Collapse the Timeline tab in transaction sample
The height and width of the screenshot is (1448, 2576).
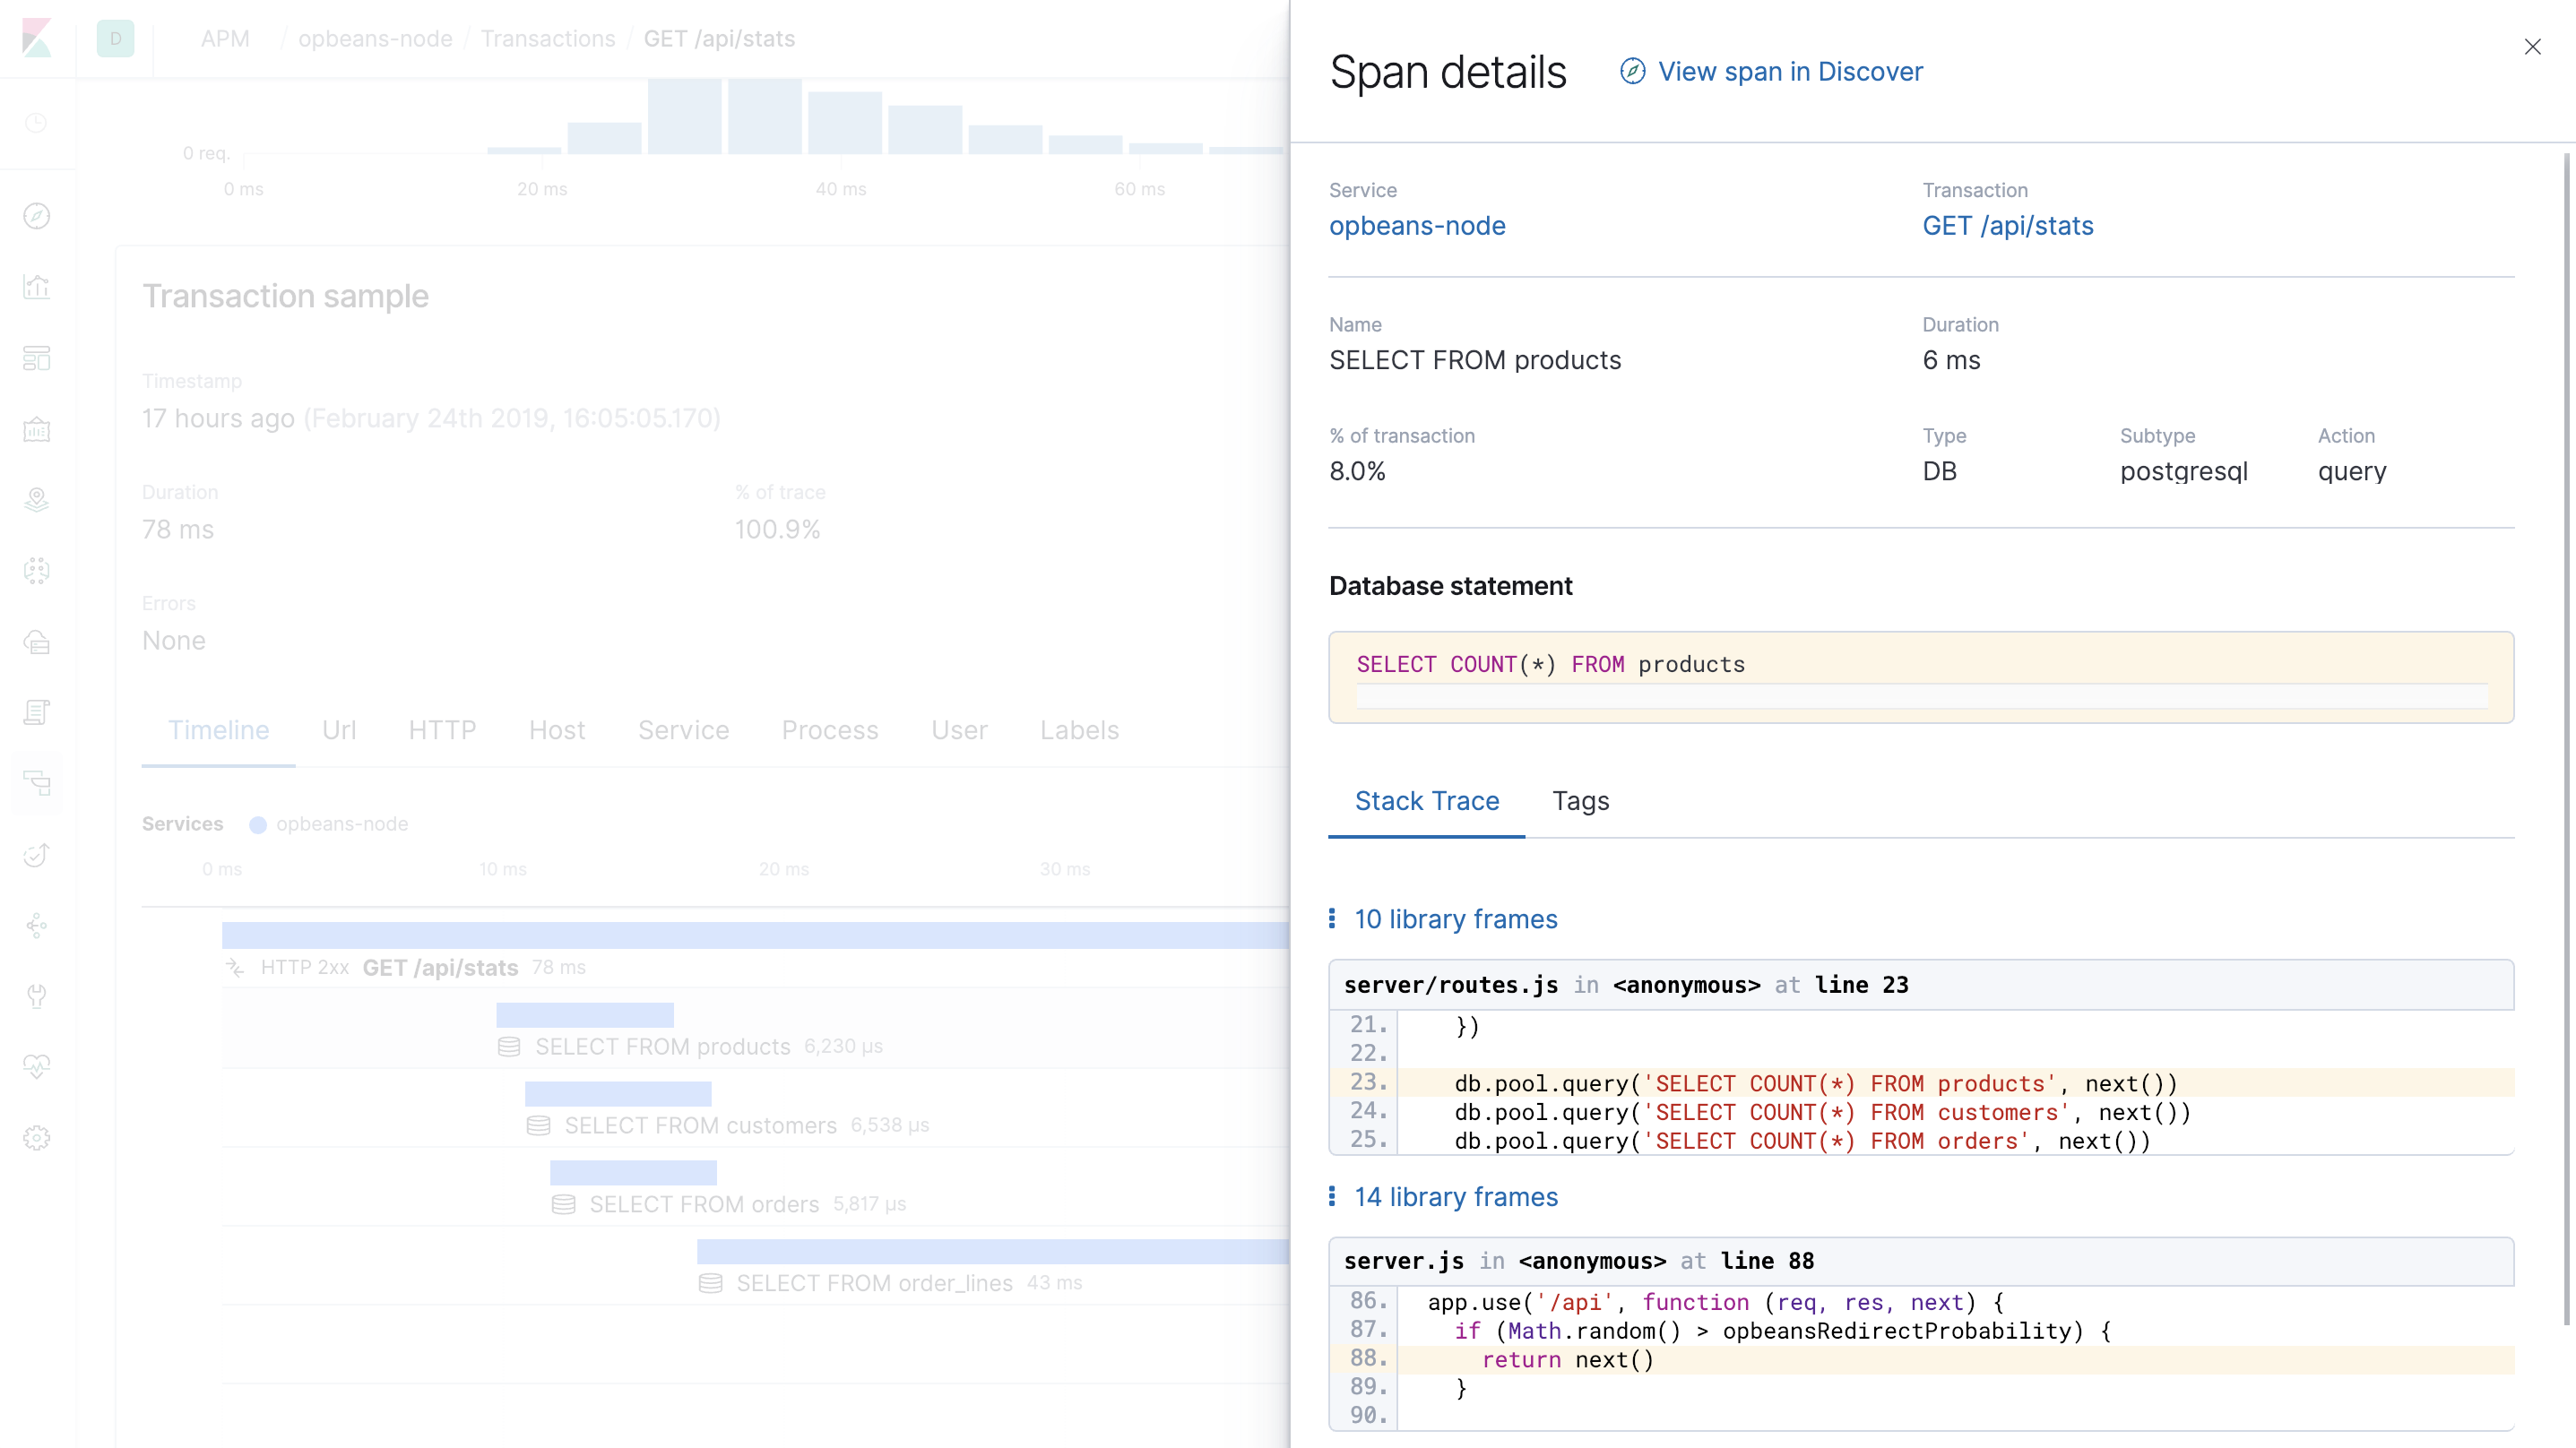(218, 730)
